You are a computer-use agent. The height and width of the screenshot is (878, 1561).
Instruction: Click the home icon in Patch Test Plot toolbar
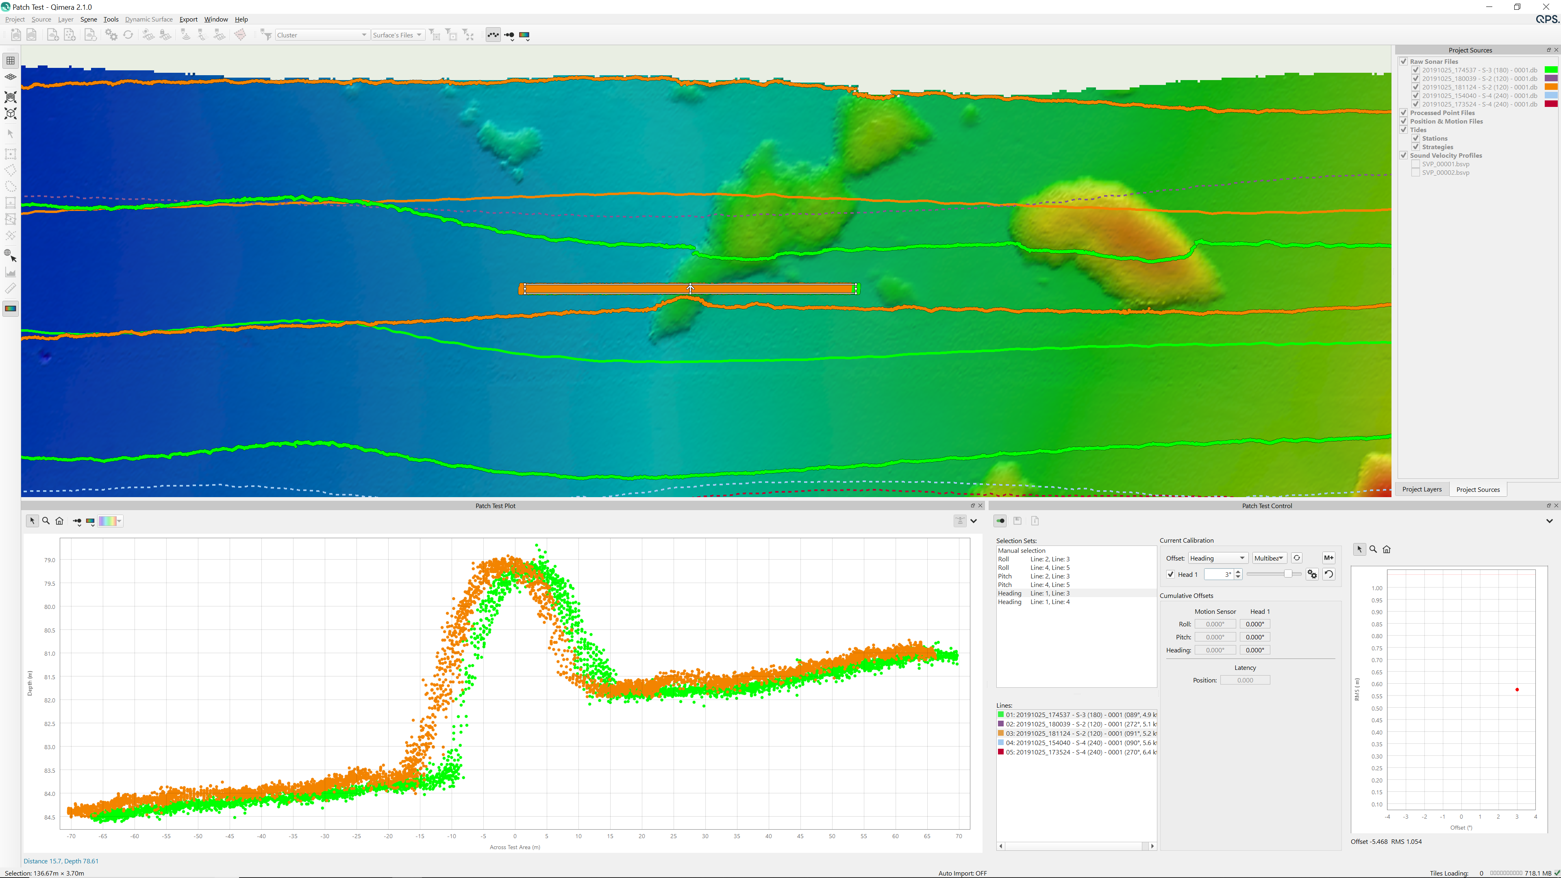59,520
